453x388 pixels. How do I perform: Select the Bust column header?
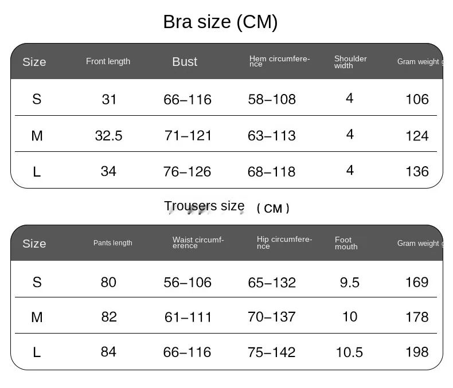point(185,62)
